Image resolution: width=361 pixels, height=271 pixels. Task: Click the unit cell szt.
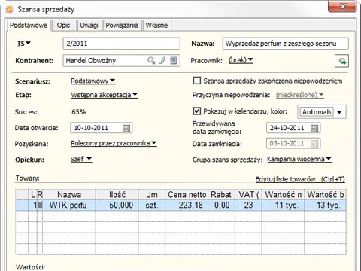pos(152,206)
